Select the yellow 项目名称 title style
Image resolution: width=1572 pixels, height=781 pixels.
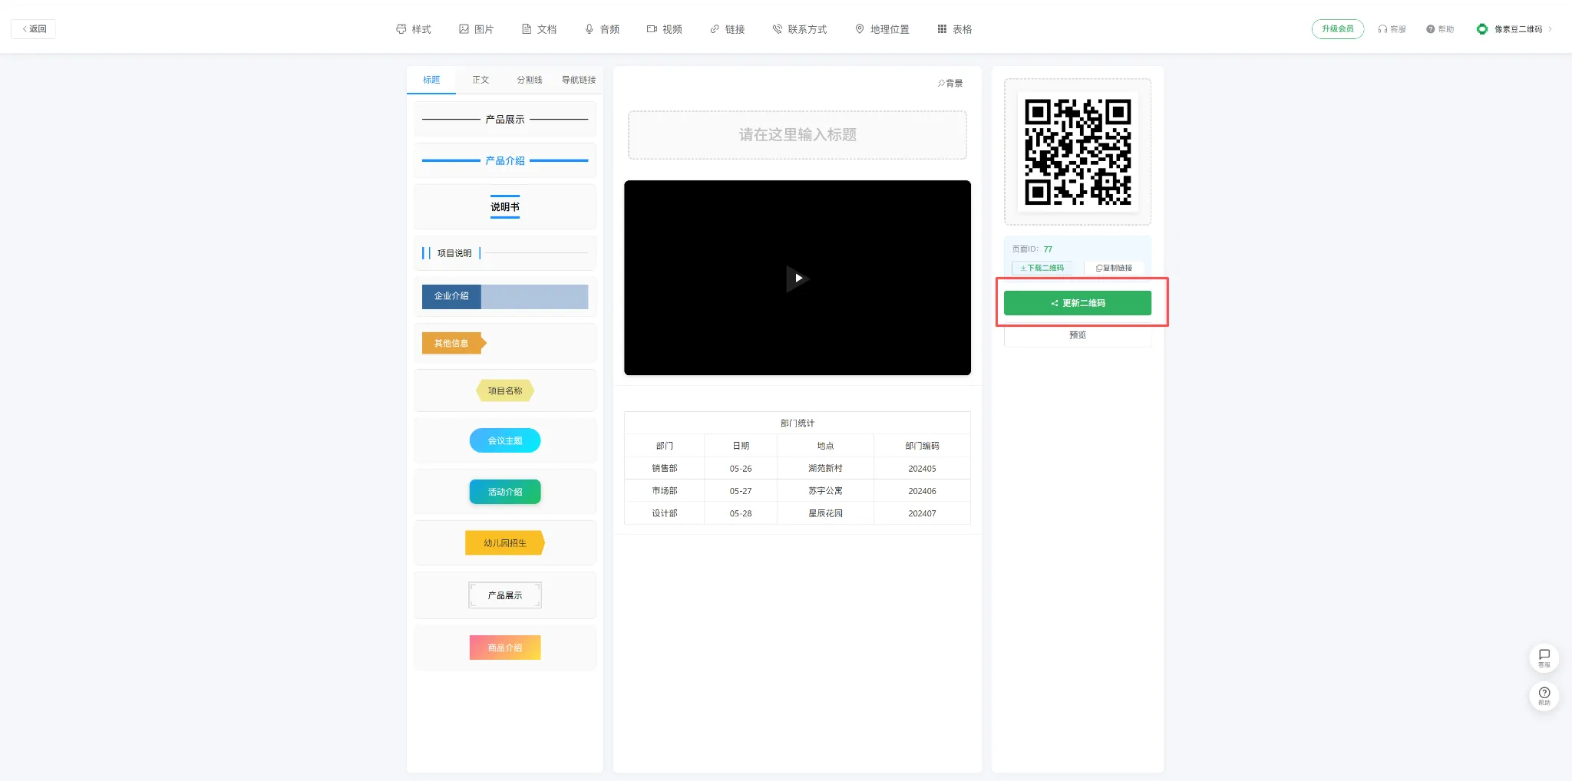click(x=505, y=390)
